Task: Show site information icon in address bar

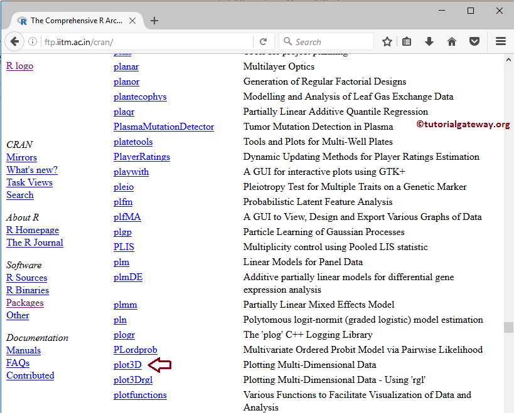Action: 33,42
